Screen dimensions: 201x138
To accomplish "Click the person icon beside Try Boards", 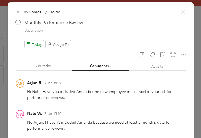I will point(18,12).
